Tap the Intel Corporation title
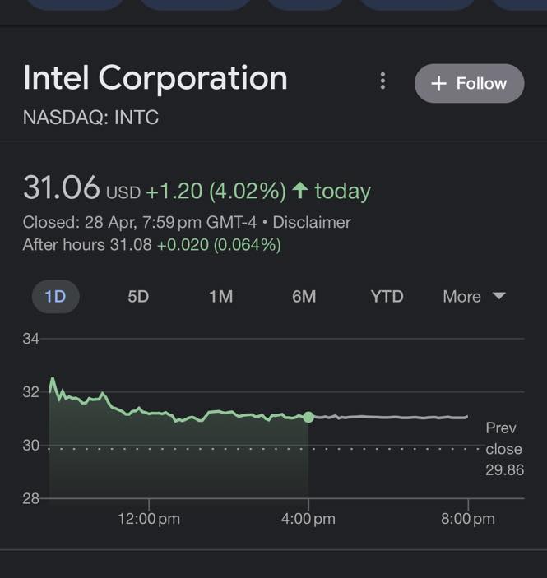Viewport: 547px width, 578px height. (x=155, y=79)
